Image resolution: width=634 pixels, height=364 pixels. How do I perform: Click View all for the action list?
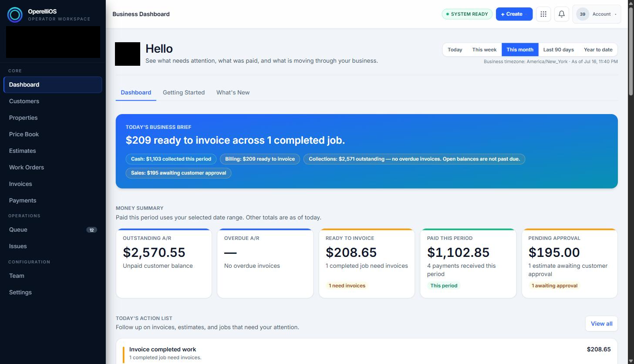601,324
